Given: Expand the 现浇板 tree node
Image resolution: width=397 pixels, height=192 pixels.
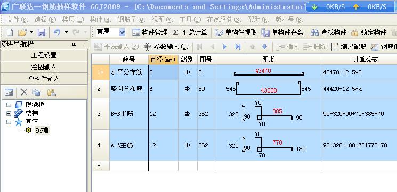Looking at the screenshot, I should pyautogui.click(x=9, y=105).
